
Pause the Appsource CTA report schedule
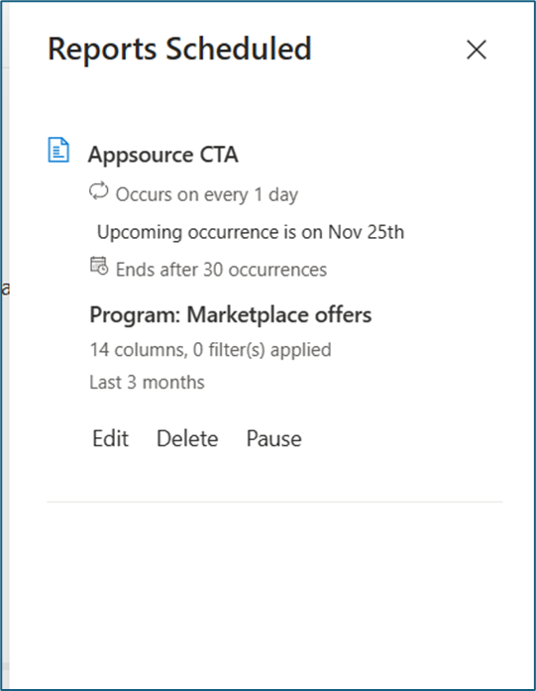[274, 438]
